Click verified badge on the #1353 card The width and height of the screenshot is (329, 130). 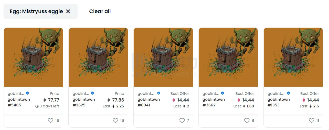click(289, 93)
